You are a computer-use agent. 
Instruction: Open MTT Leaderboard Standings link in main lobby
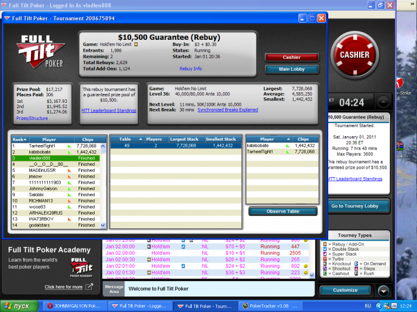[355, 179]
